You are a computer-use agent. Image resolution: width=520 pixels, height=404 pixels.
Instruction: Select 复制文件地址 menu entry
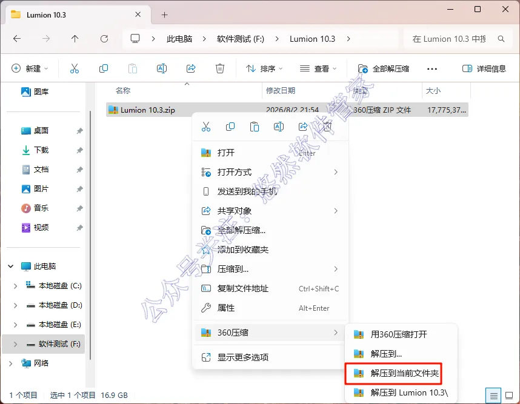270,288
